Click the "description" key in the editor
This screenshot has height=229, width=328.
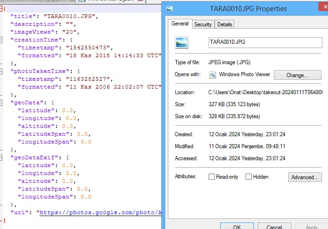coord(34,24)
